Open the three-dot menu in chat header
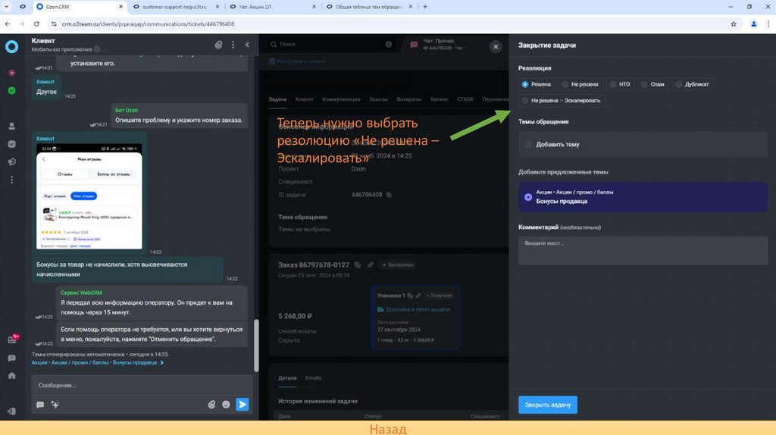 233,45
